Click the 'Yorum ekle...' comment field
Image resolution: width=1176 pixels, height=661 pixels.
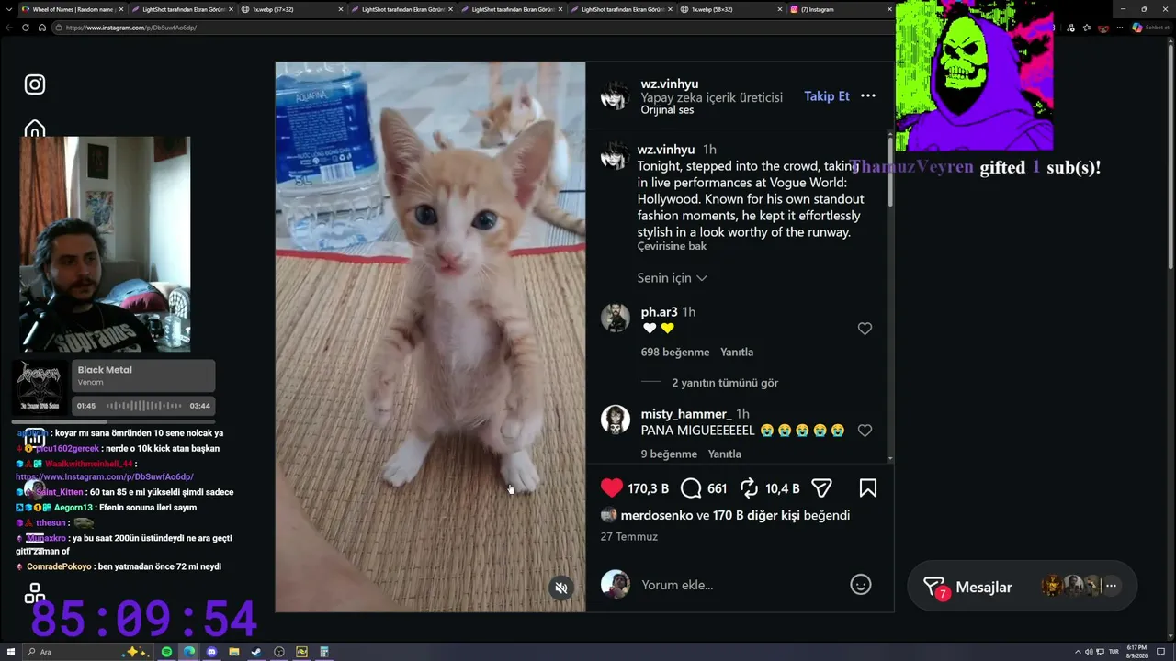pos(740,585)
